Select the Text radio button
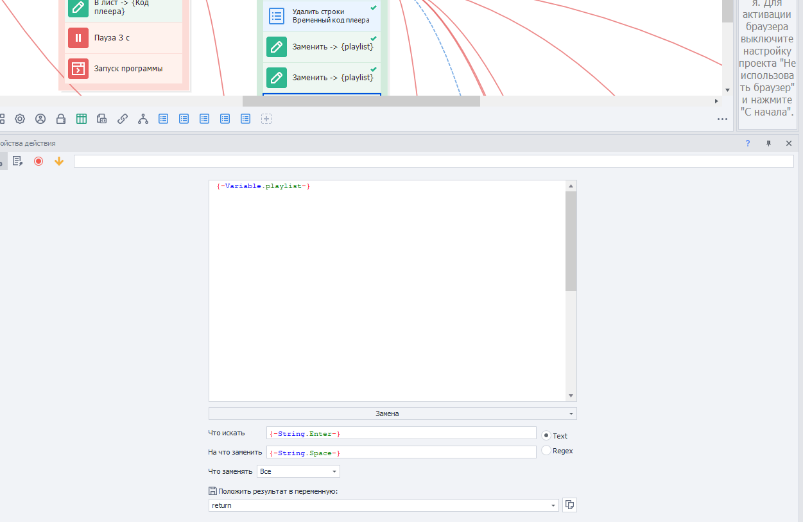The height and width of the screenshot is (522, 803). [x=547, y=435]
